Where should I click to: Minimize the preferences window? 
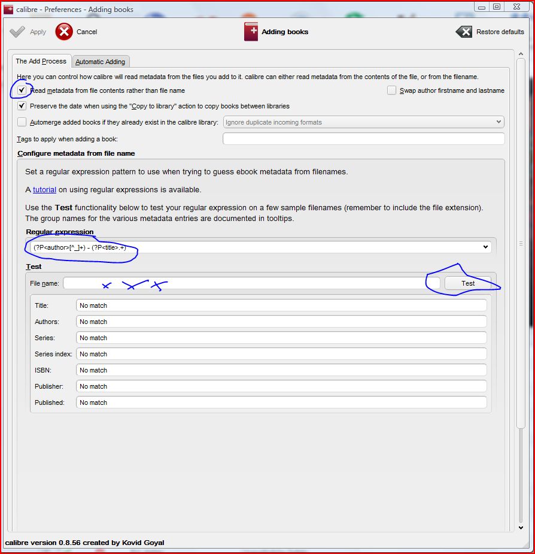[482, 7]
